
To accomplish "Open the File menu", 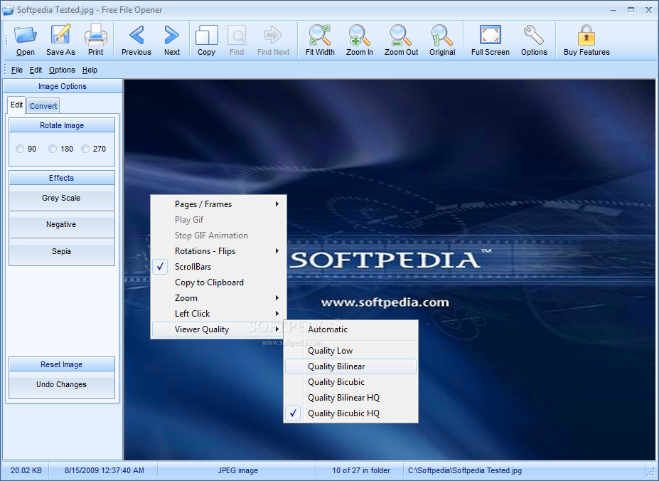I will 17,70.
